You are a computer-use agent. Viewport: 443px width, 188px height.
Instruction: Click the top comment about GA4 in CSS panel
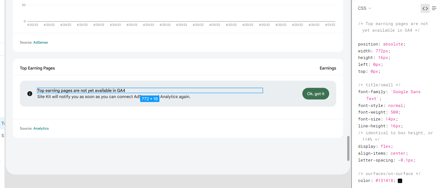click(393, 27)
